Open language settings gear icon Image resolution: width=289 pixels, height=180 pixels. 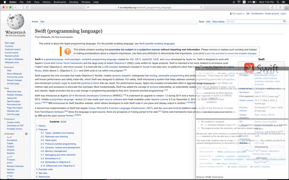tap(26, 134)
